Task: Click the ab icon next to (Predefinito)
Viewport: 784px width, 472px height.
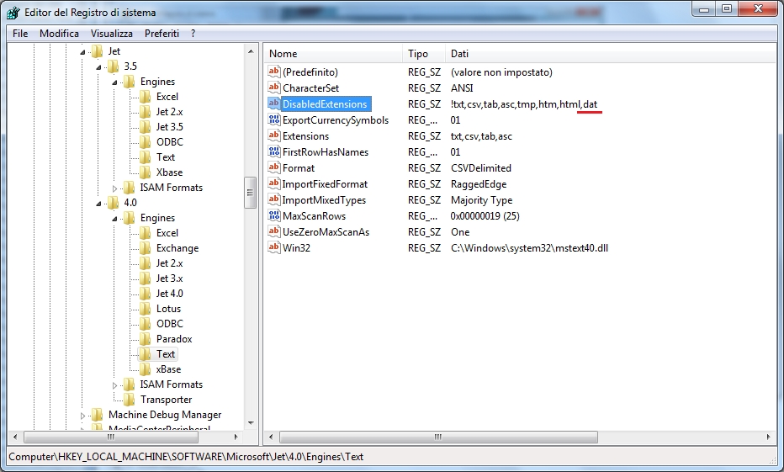Action: tap(274, 72)
